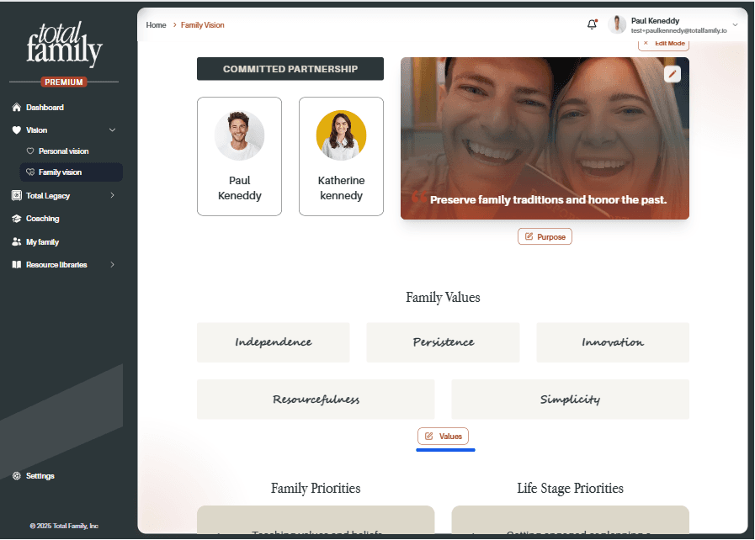Open the user account dropdown arrow
The width and height of the screenshot is (755, 540).
[x=736, y=25]
